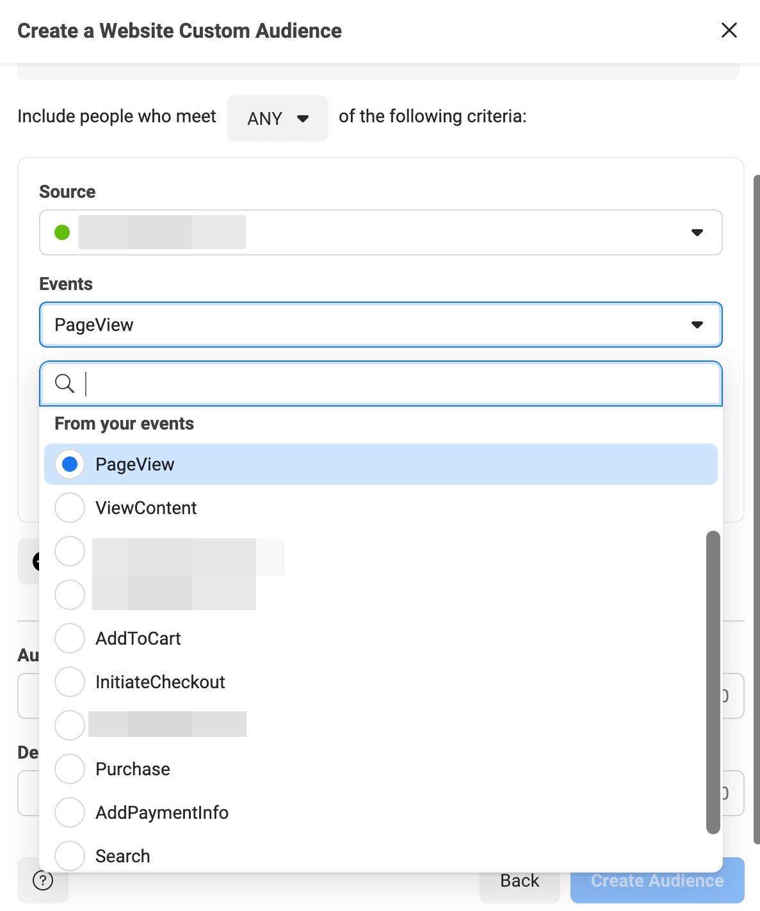Select the ViewContent radio option
Image resolution: width=760 pixels, height=911 pixels.
(x=70, y=508)
